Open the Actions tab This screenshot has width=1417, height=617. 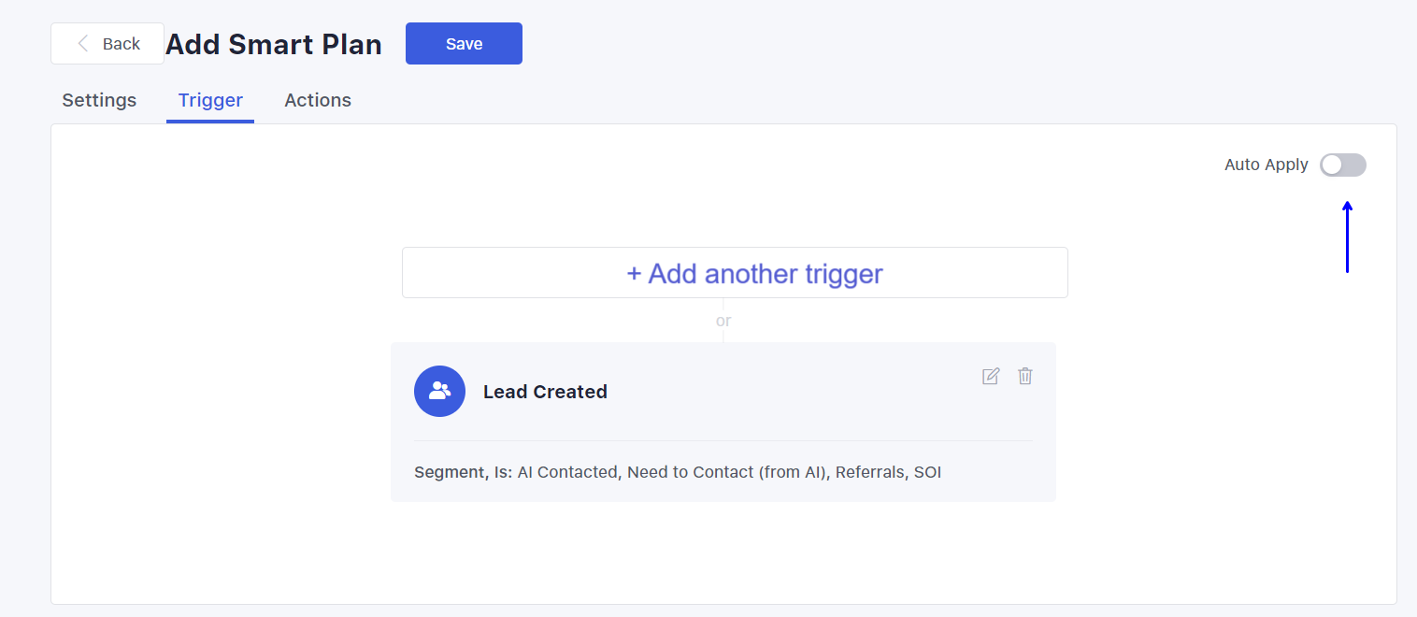point(318,100)
